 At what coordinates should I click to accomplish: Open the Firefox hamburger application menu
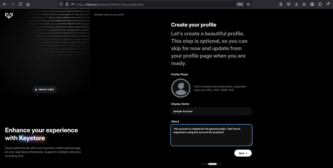[x=328, y=4]
